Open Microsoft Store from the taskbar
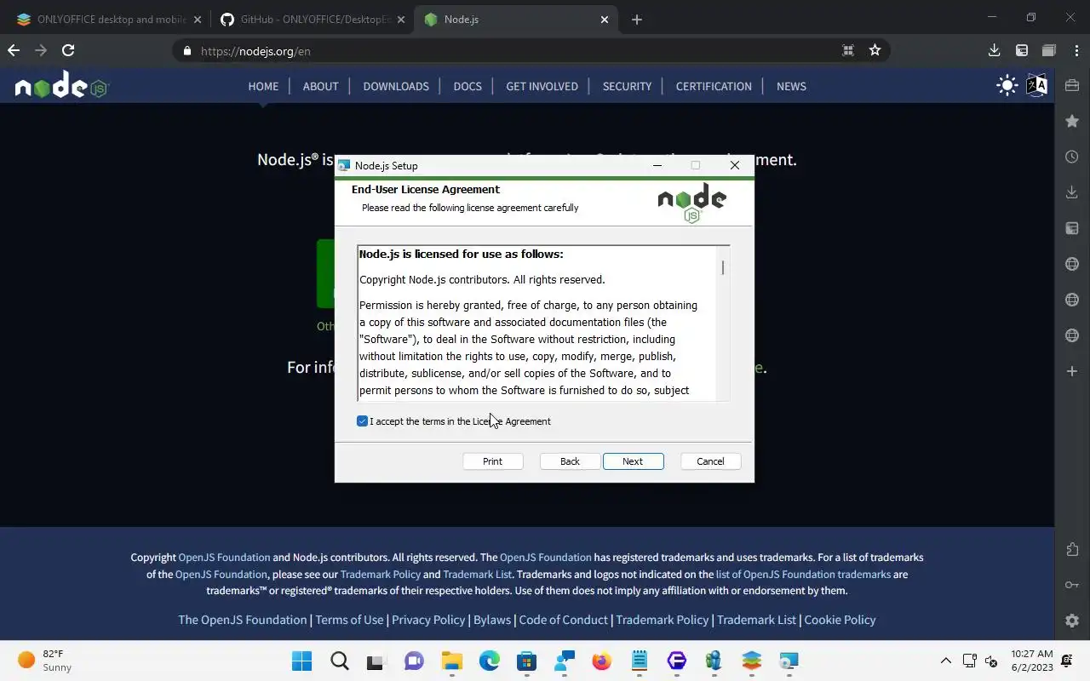This screenshot has width=1090, height=681. (x=526, y=661)
